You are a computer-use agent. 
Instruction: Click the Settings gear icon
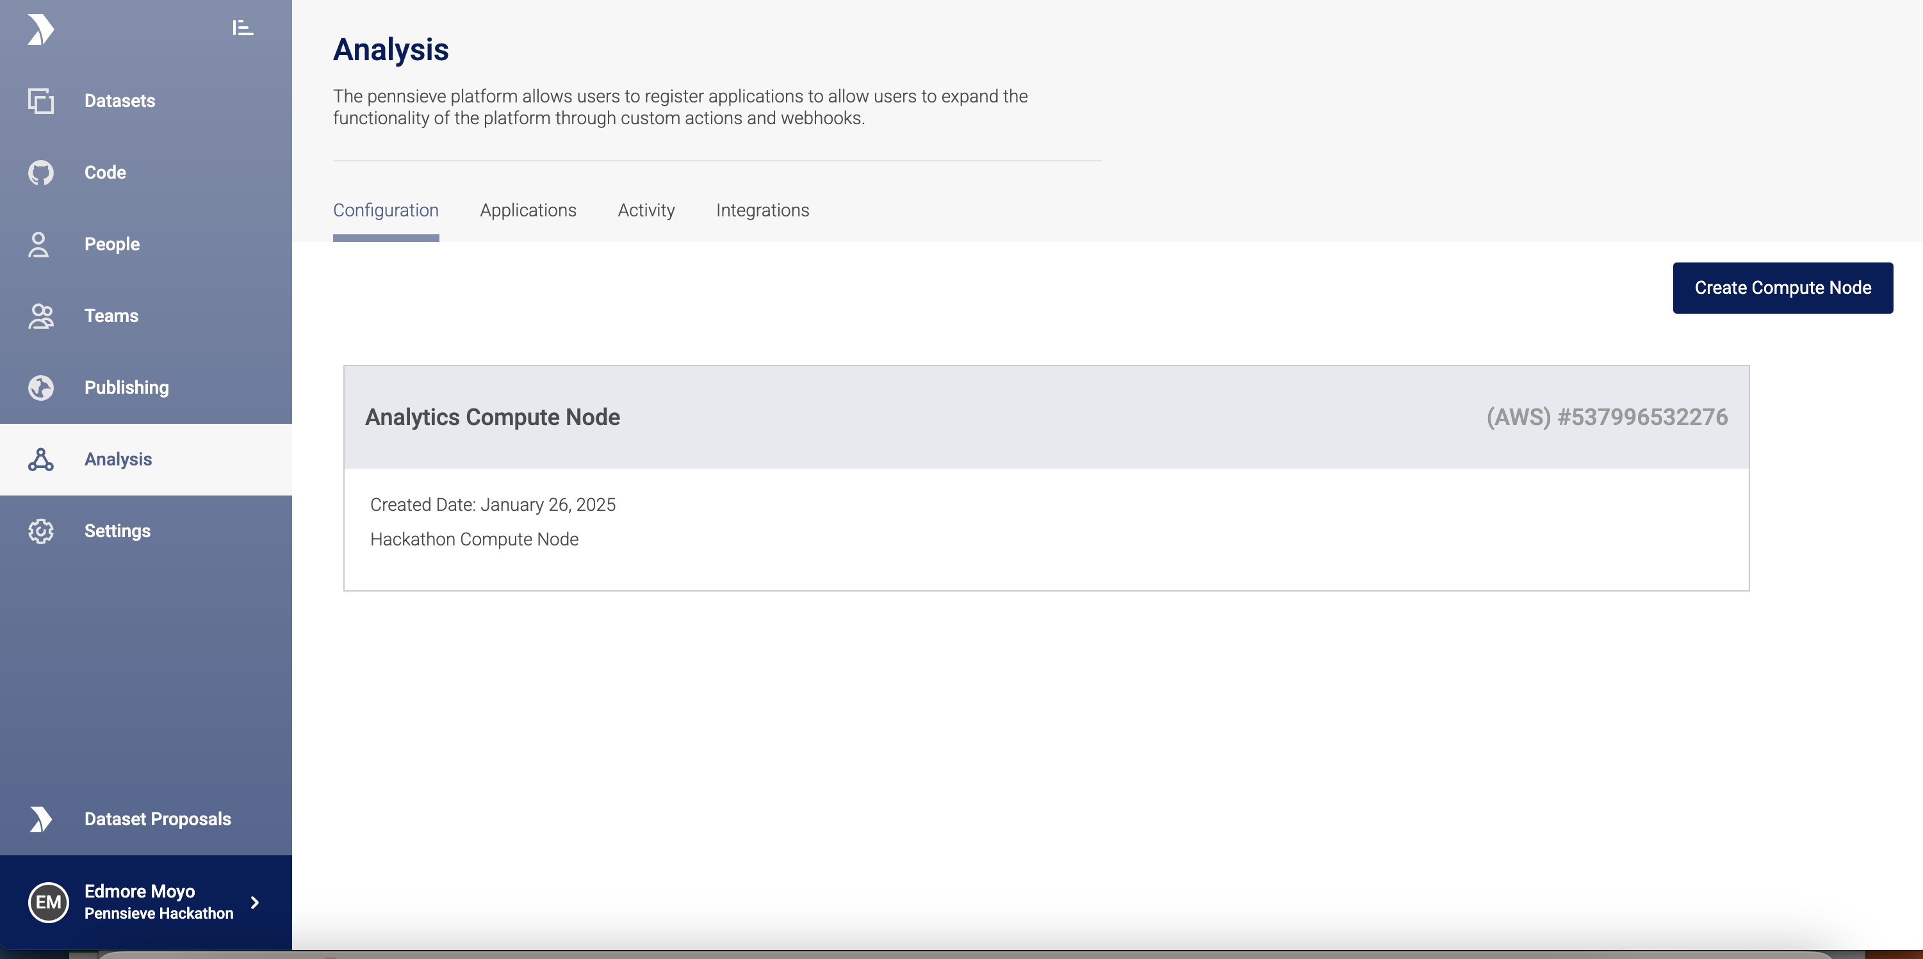click(x=41, y=531)
